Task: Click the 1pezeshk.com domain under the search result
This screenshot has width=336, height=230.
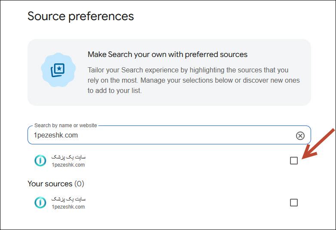Action: (x=68, y=165)
